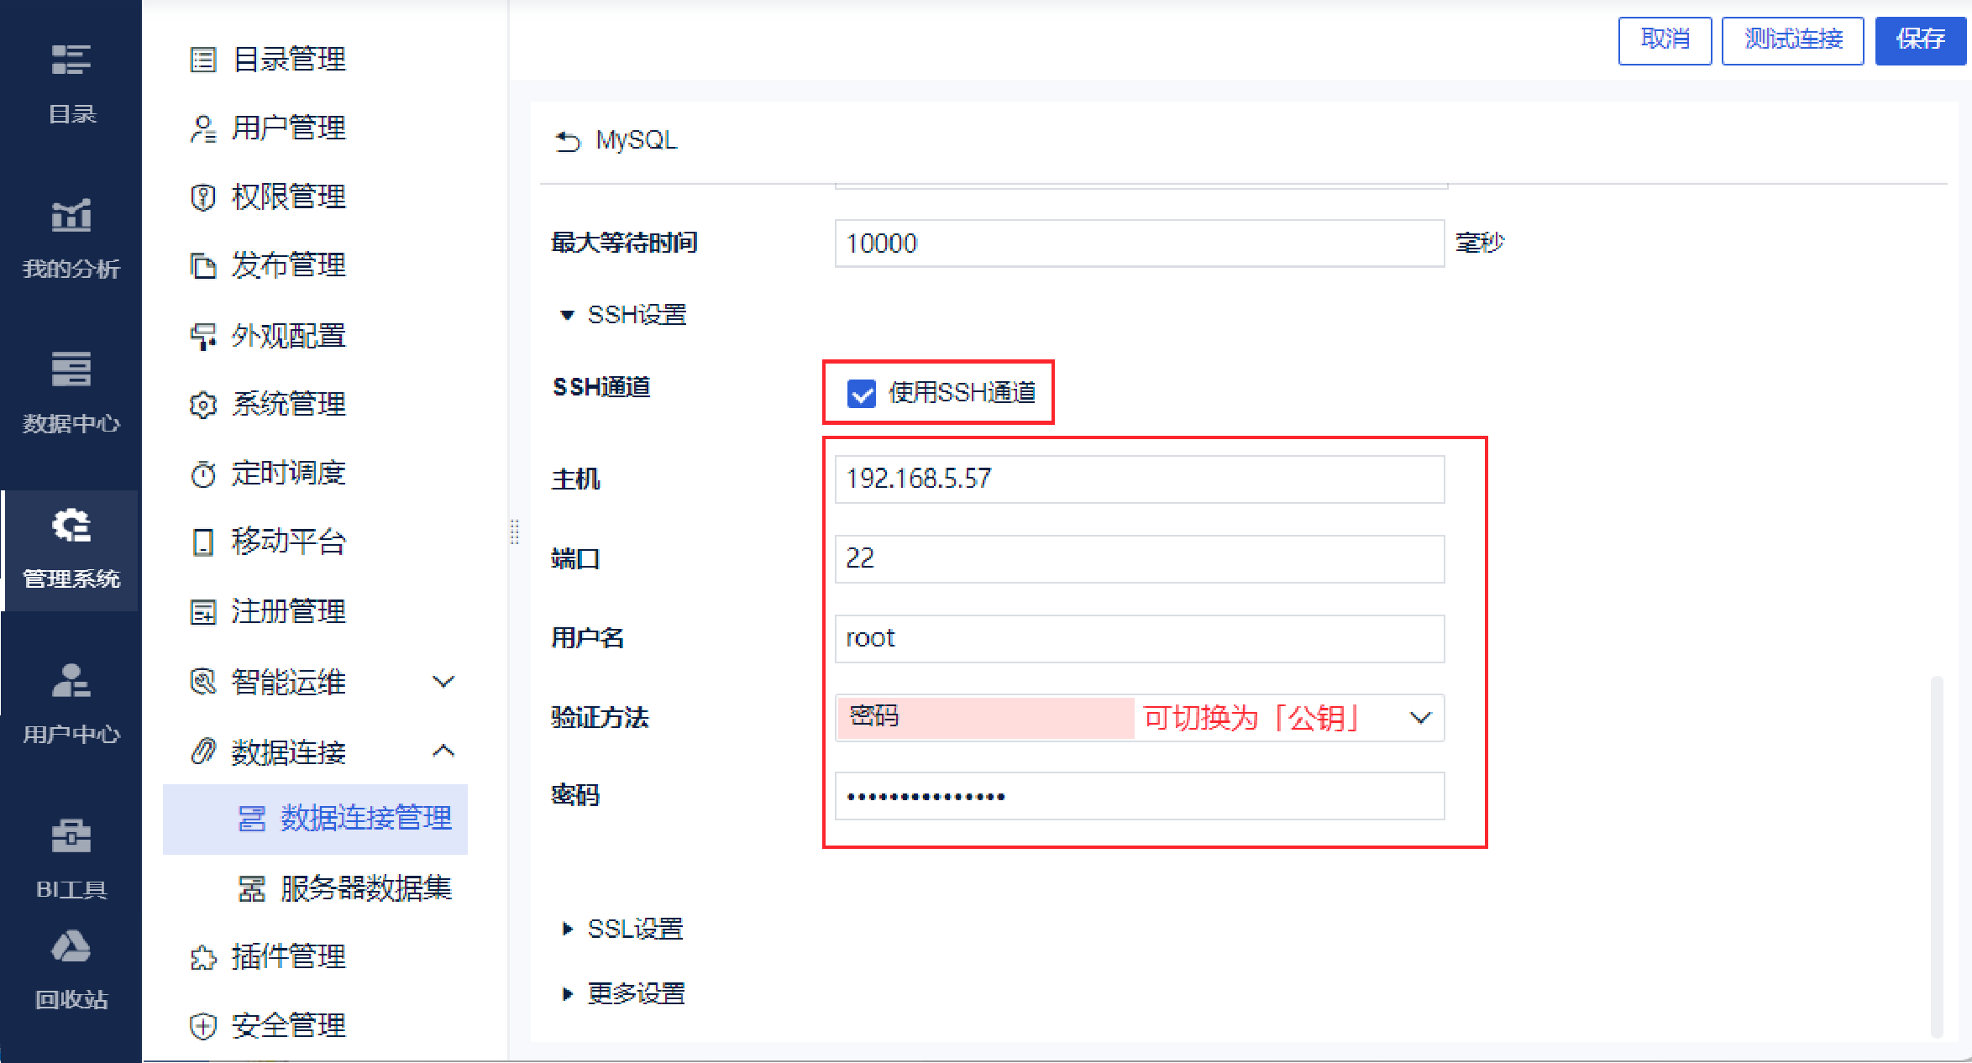Open the 目录 icon in left navigation bar
1972x1063 pixels.
point(71,60)
